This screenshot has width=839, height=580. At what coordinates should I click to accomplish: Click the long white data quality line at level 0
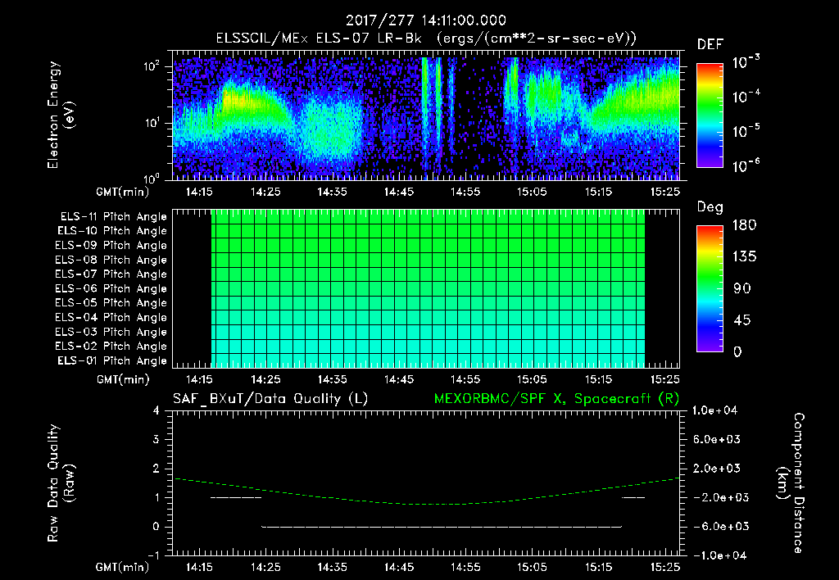pyautogui.click(x=442, y=527)
